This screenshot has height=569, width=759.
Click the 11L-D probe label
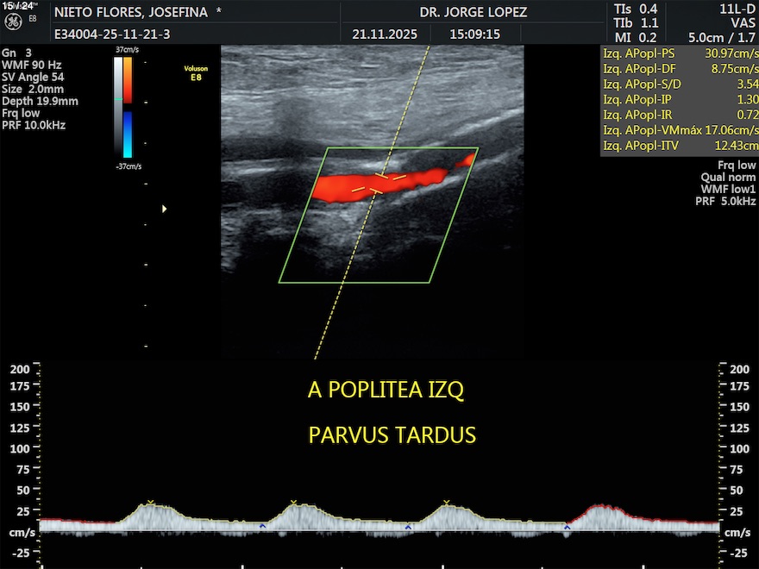[739, 9]
